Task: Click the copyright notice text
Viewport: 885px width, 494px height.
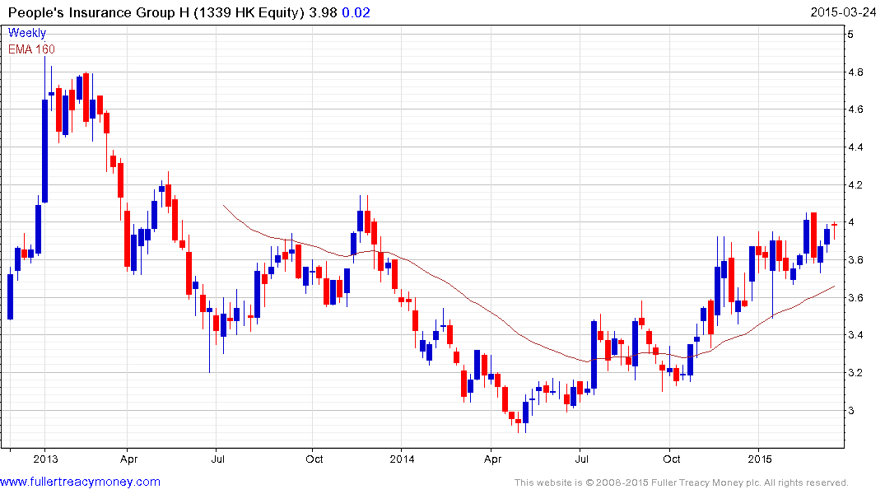Action: (x=682, y=482)
